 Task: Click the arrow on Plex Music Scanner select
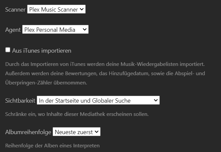[x=81, y=9]
